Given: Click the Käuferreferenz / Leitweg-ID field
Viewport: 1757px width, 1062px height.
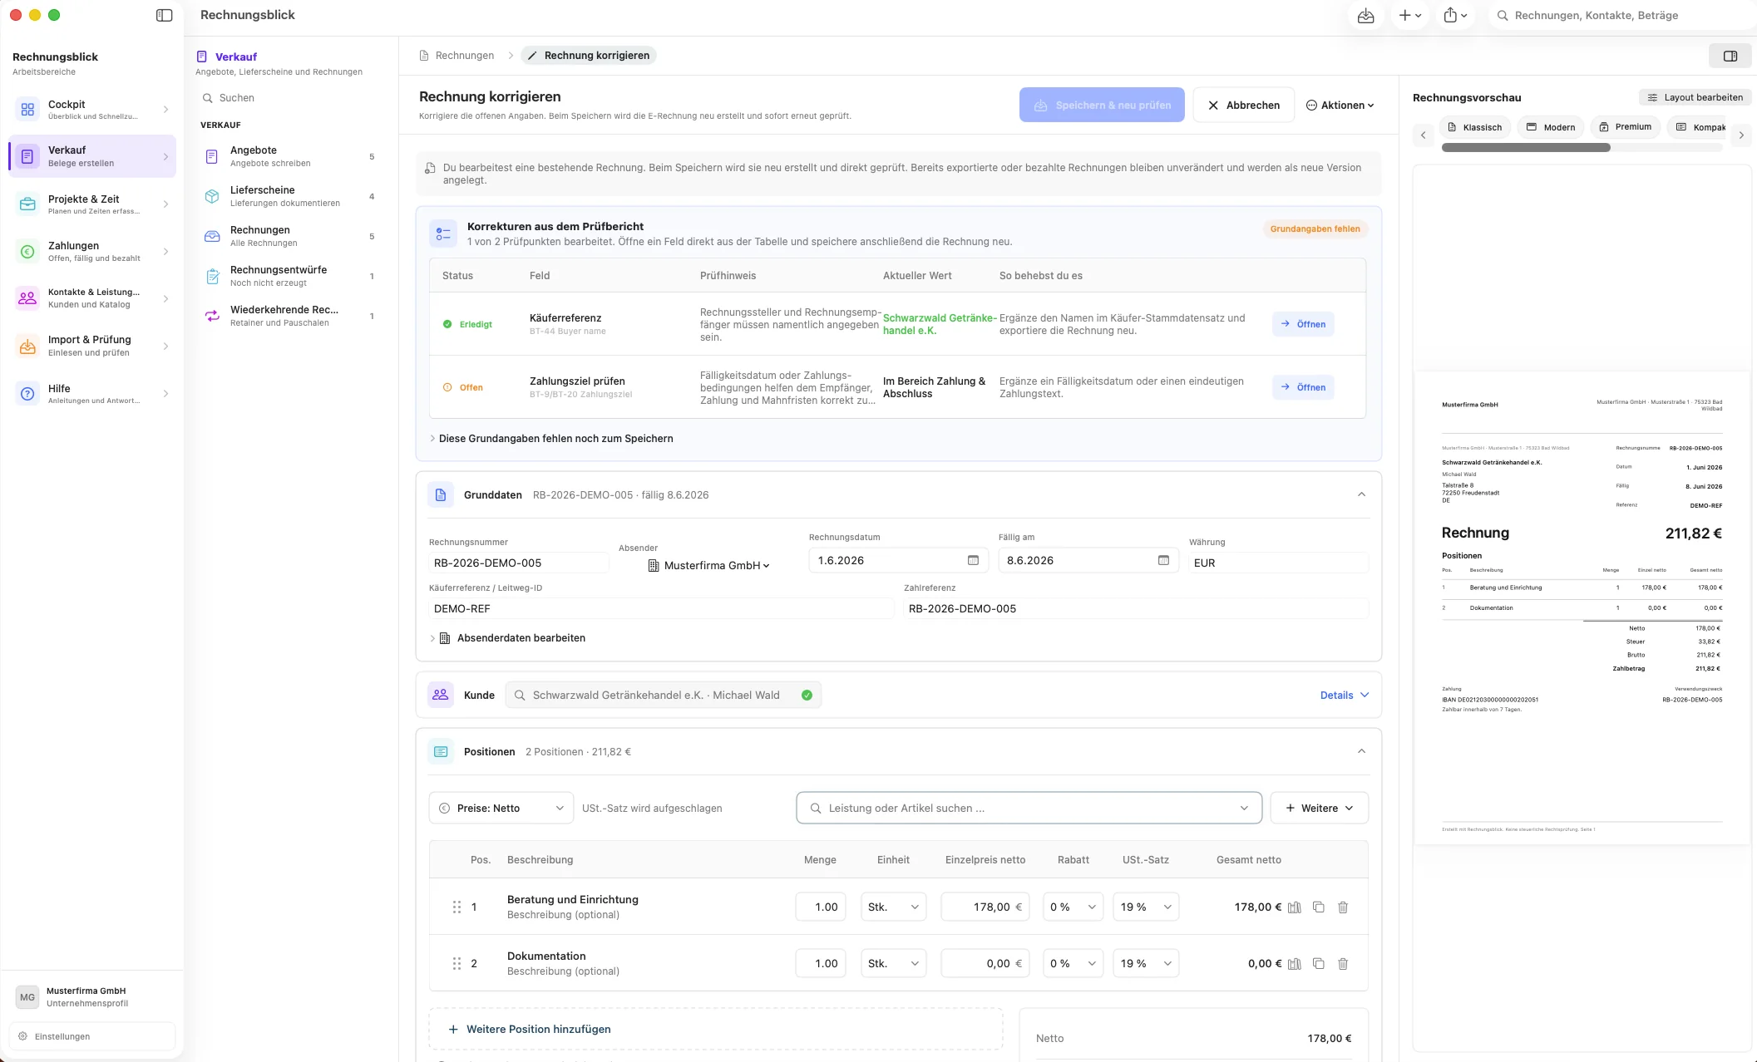Looking at the screenshot, I should pyautogui.click(x=661, y=608).
